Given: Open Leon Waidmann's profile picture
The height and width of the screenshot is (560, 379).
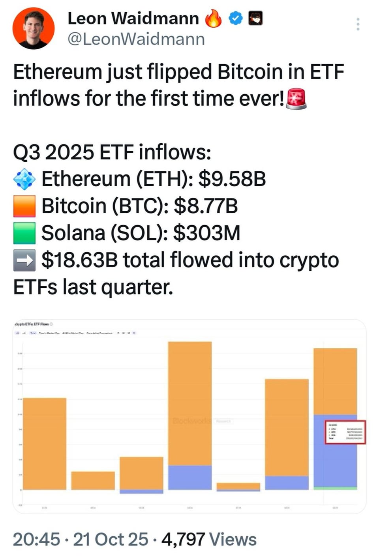Looking at the screenshot, I should [33, 28].
